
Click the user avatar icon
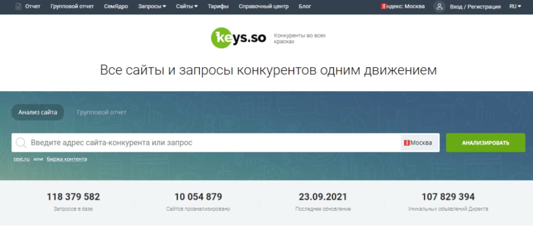pos(439,6)
